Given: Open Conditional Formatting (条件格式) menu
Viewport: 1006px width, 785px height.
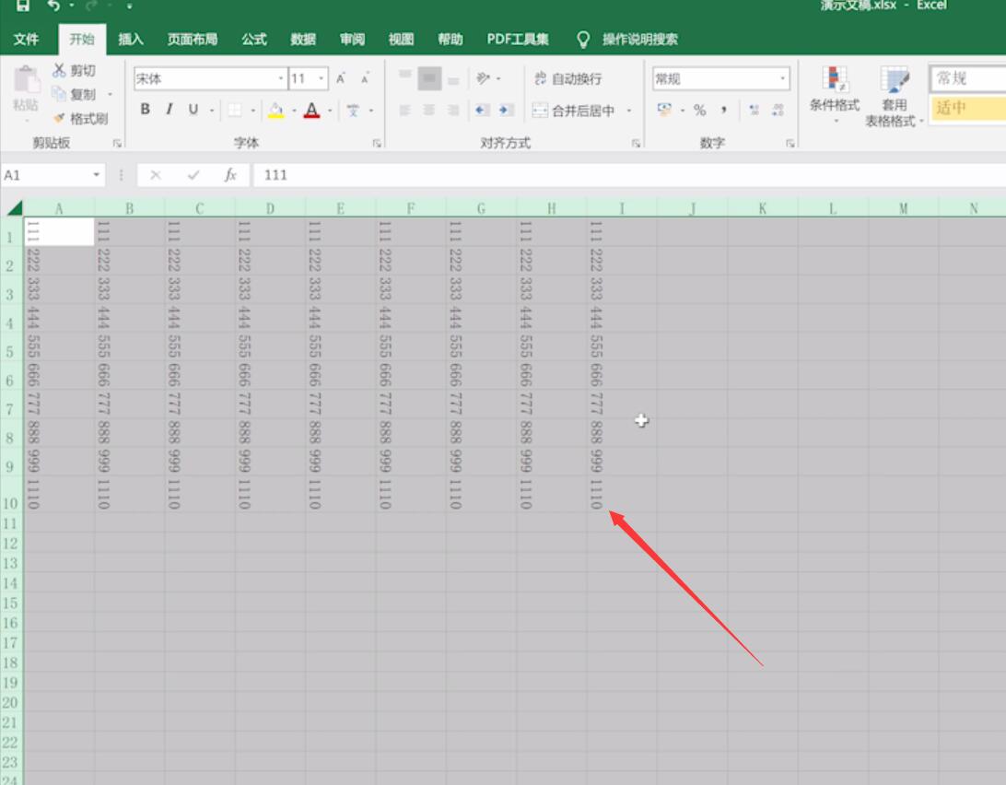Looking at the screenshot, I should tap(834, 94).
